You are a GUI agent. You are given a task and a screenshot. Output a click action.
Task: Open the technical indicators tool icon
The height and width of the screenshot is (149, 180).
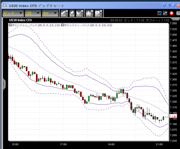[x=79, y=13]
